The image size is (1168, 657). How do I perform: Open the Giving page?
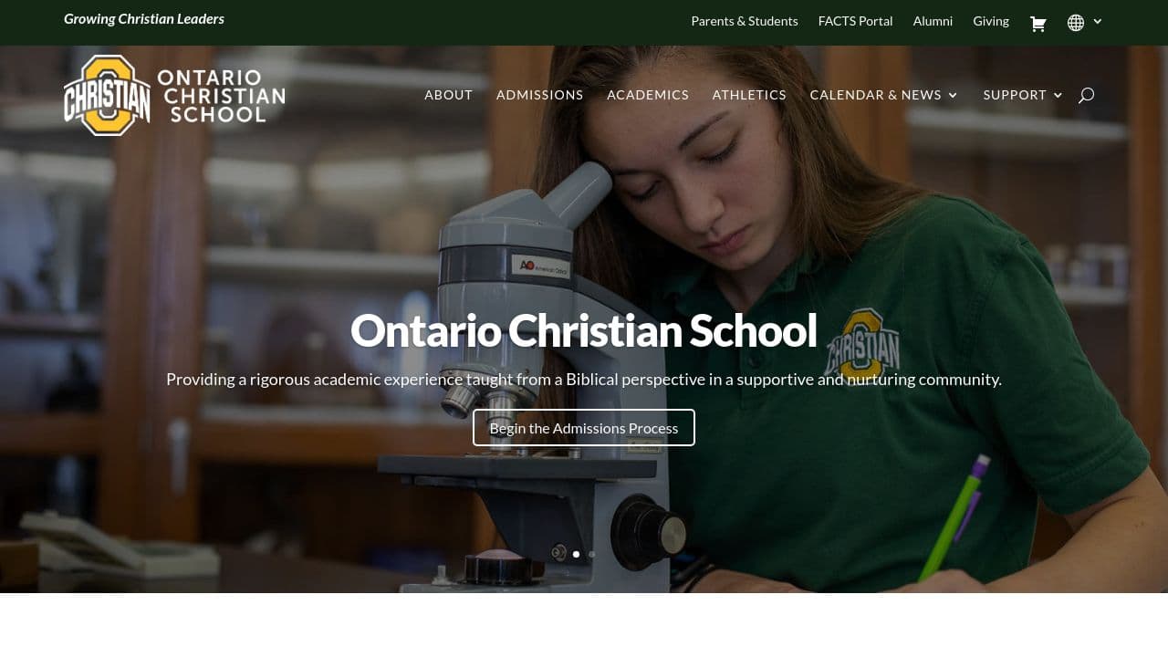[991, 21]
